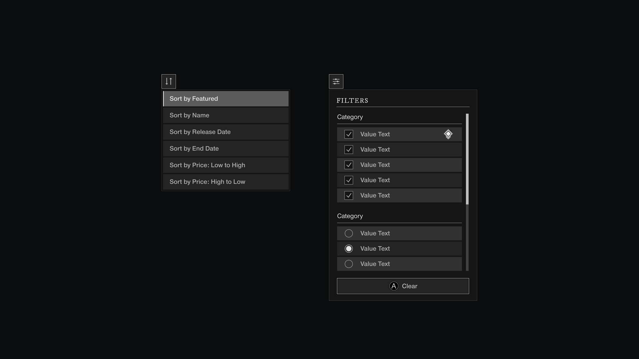Select the last radio button option
639x359 pixels.
point(349,264)
